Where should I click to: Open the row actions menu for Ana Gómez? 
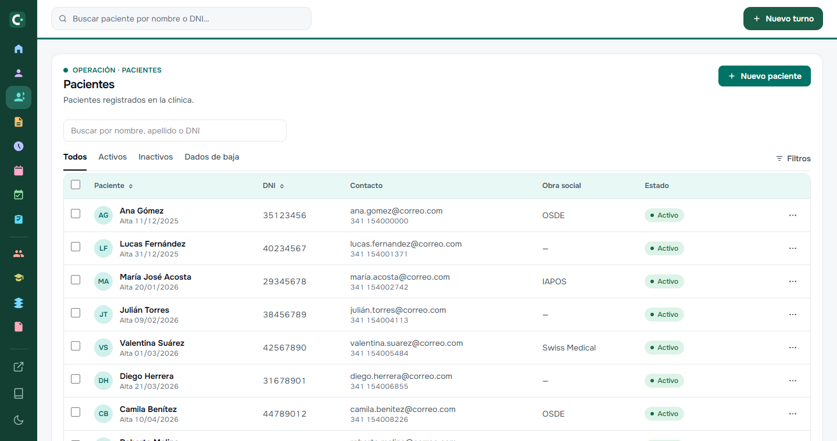(x=793, y=215)
